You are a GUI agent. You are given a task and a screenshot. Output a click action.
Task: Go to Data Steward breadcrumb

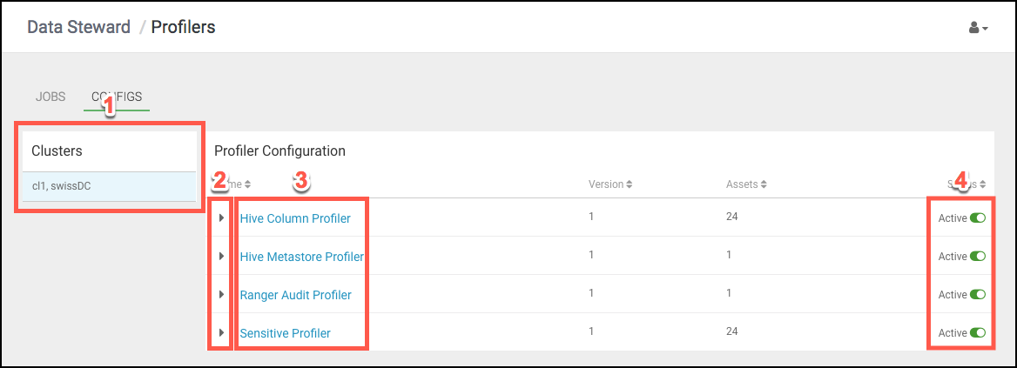point(78,27)
